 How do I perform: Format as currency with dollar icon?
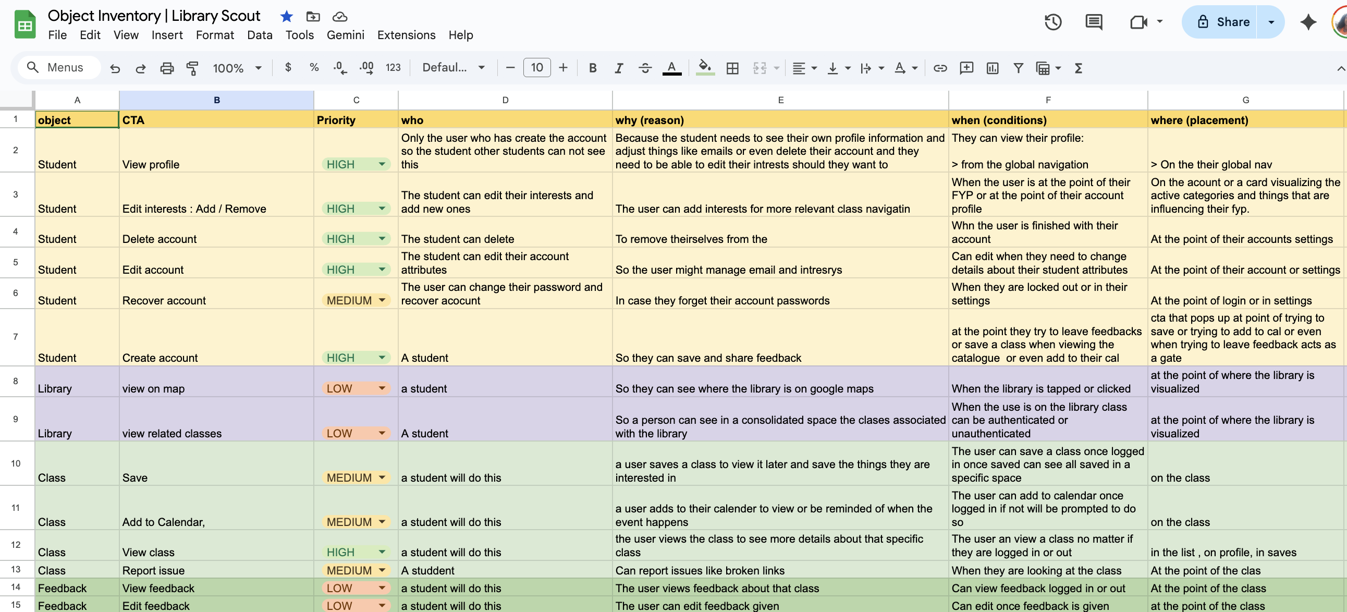(x=288, y=67)
